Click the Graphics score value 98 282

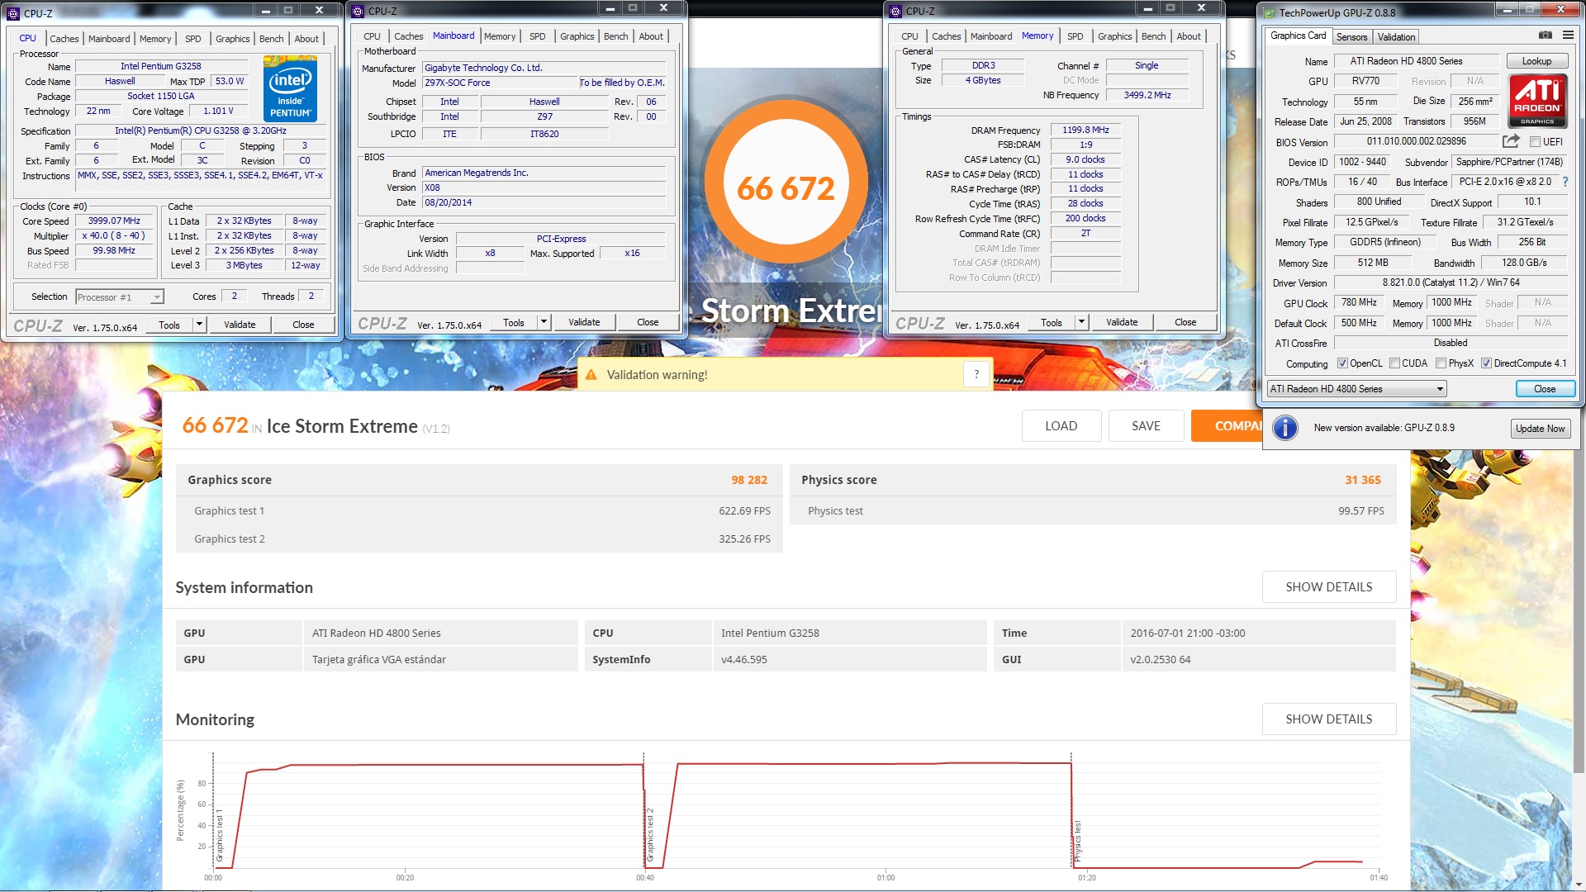point(749,480)
